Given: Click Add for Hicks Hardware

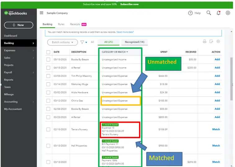Looking at the screenshot, I should click(x=217, y=92).
